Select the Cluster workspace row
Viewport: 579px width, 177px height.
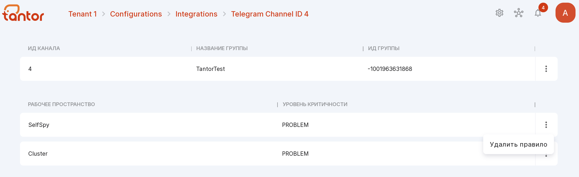click(x=277, y=154)
